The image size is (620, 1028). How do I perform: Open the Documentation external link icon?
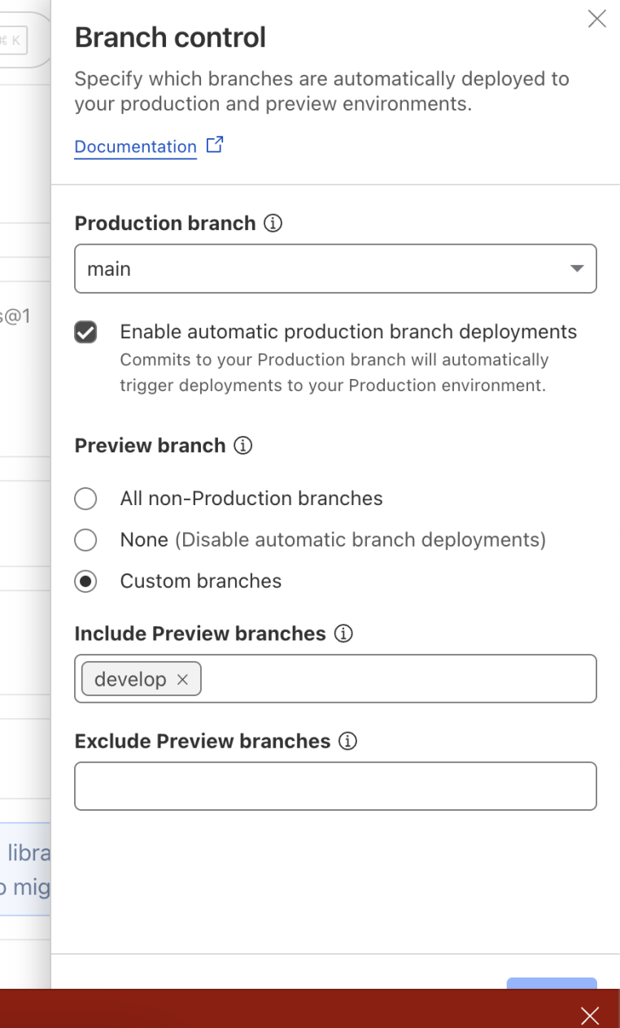[215, 146]
